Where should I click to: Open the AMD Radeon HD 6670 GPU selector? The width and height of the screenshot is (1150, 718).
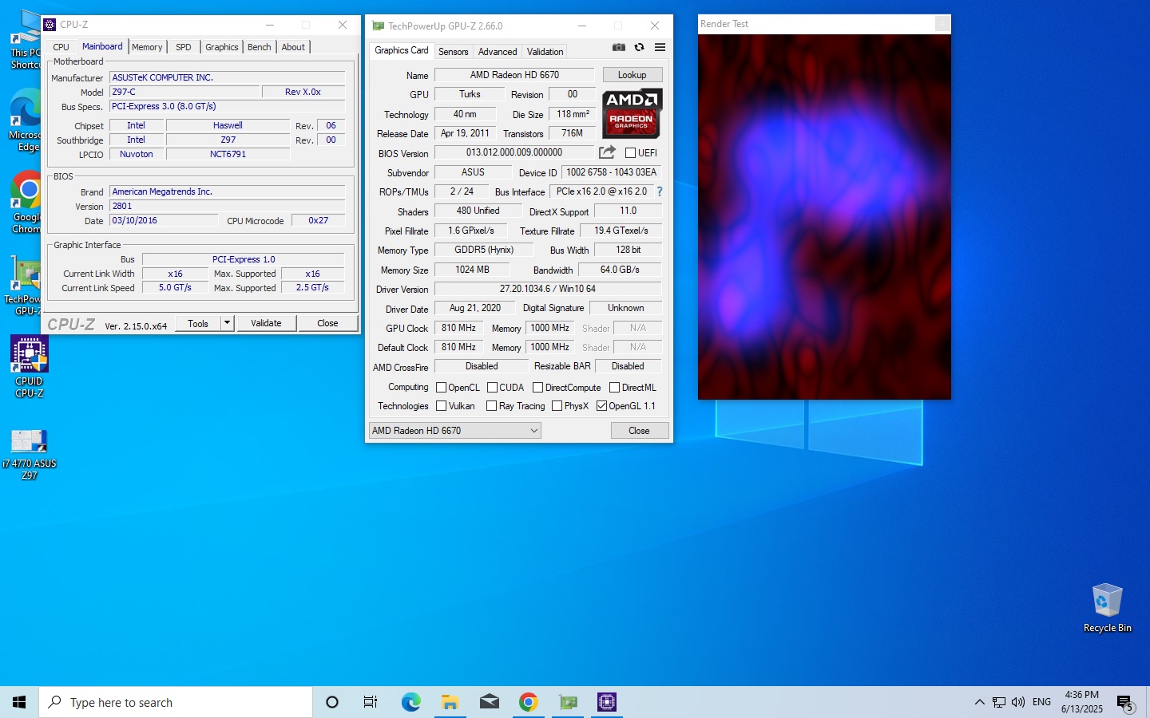click(x=454, y=431)
